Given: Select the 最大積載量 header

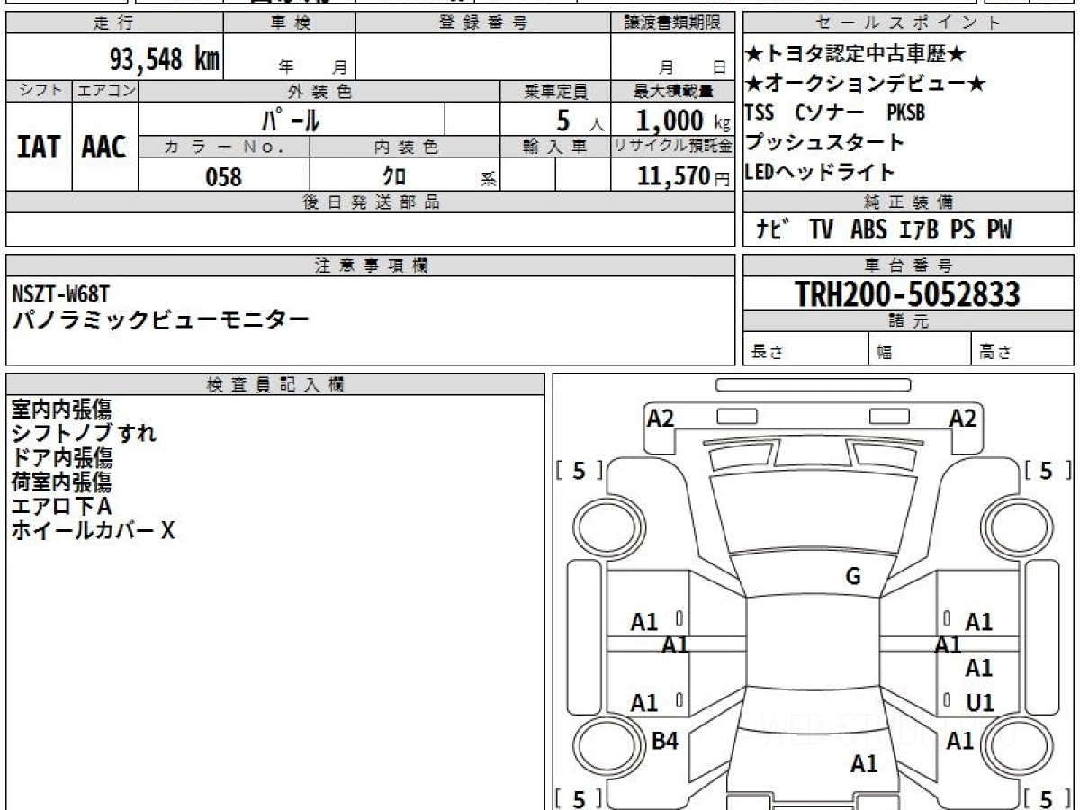Looking at the screenshot, I should coord(672,91).
